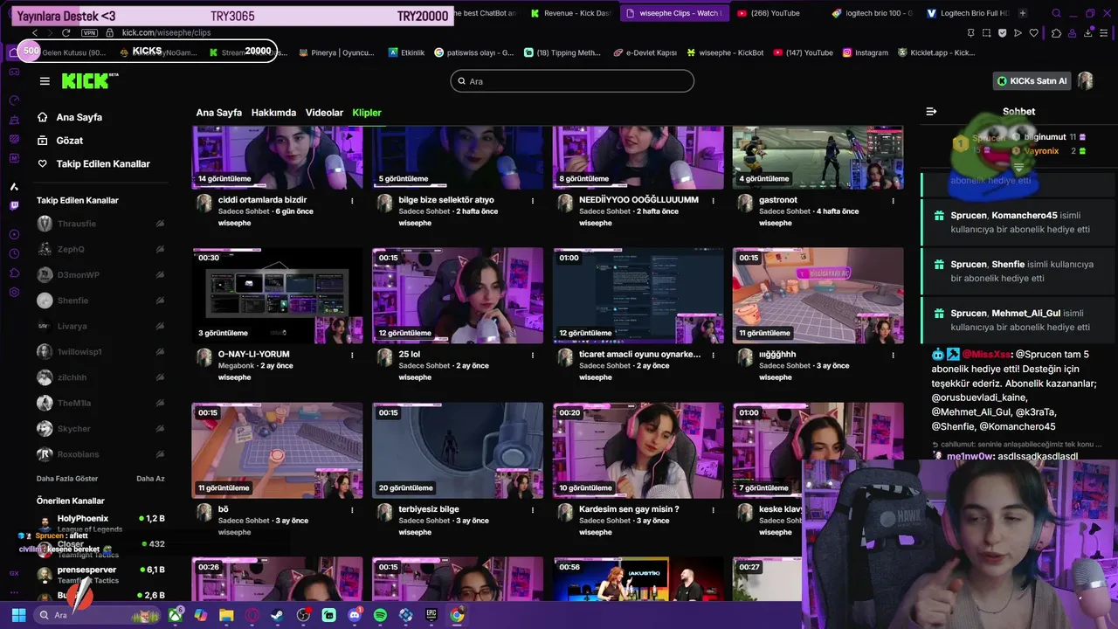The height and width of the screenshot is (629, 1118).
Task: Switch to the Videolar tab
Action: [x=324, y=113]
